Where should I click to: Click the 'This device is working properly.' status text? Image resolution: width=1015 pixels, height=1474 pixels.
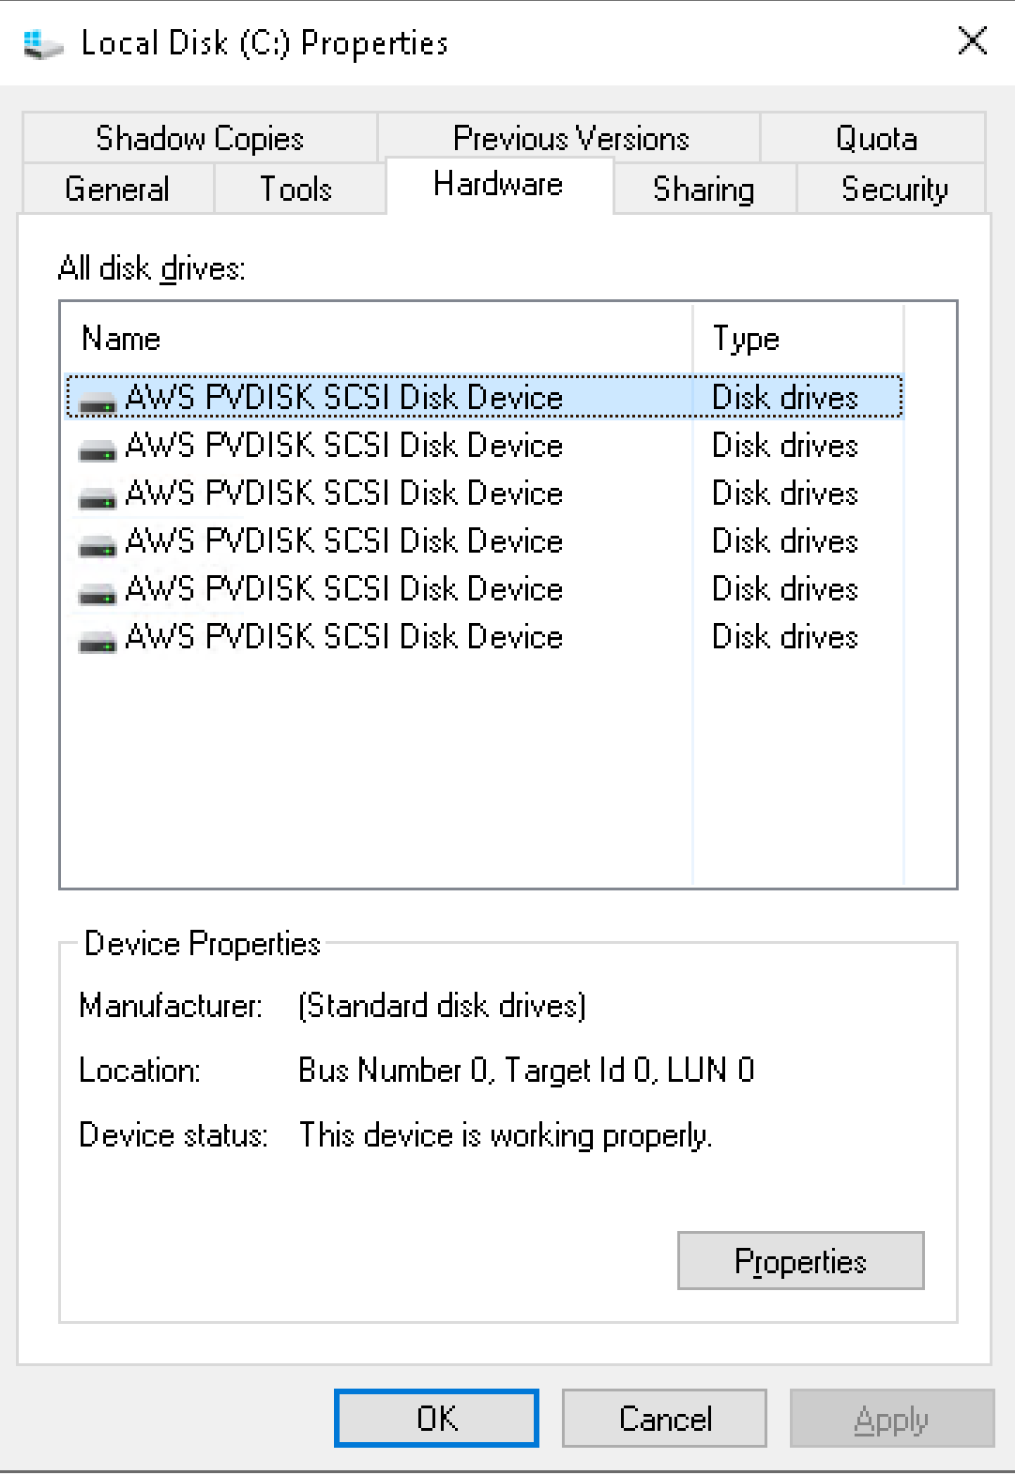506,1135
